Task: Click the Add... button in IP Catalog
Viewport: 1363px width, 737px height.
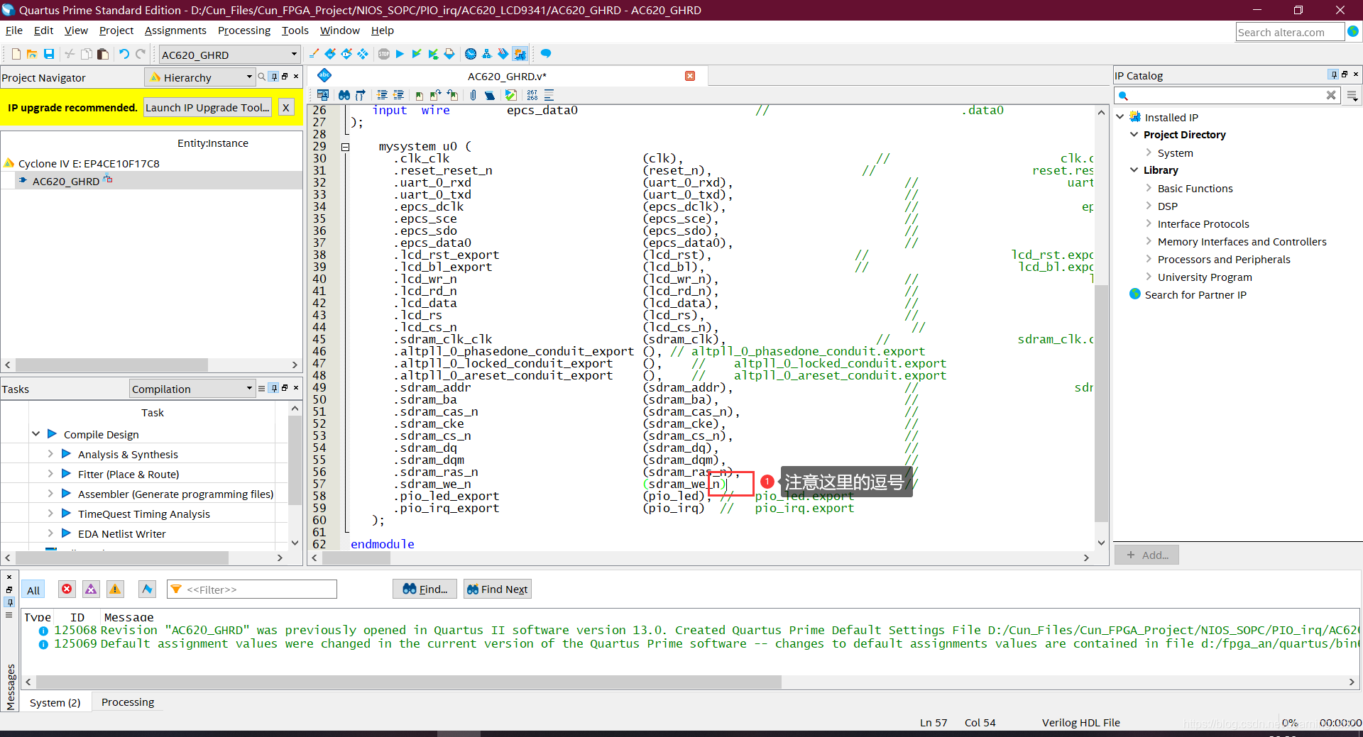Action: [1146, 555]
